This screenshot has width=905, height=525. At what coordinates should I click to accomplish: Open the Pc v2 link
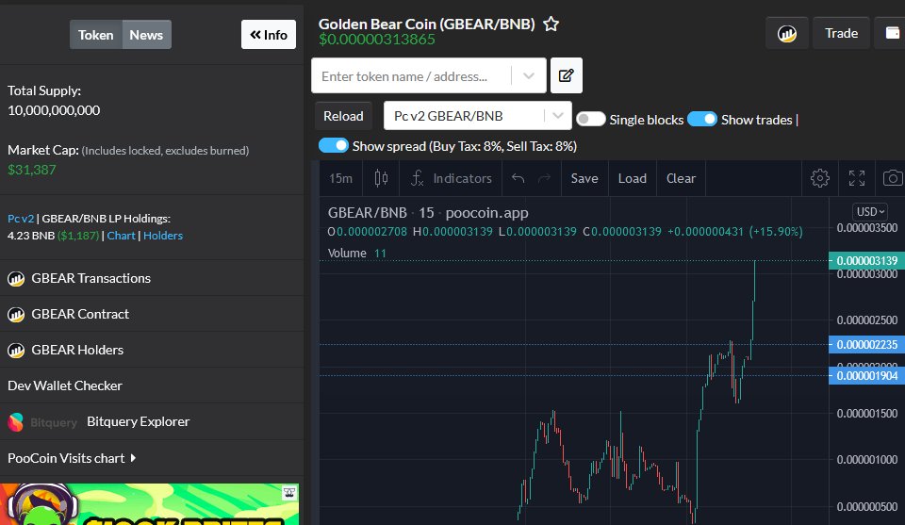(21, 219)
